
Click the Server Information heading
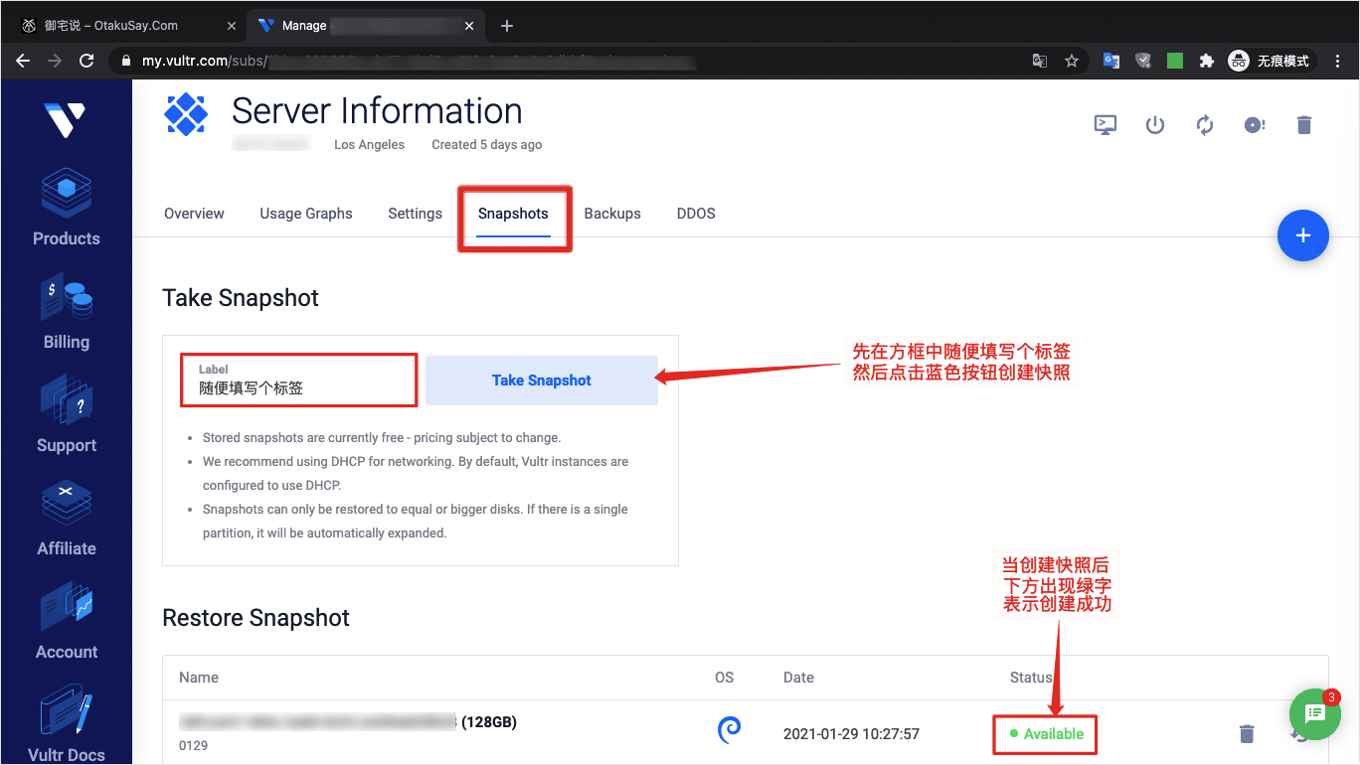pos(377,110)
